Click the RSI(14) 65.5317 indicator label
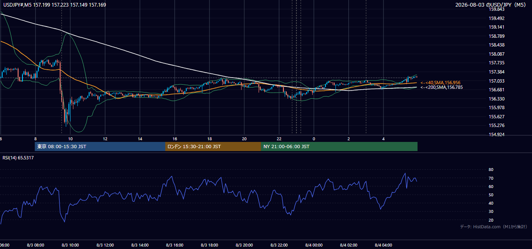The height and width of the screenshot is (249, 532). pyautogui.click(x=18, y=158)
